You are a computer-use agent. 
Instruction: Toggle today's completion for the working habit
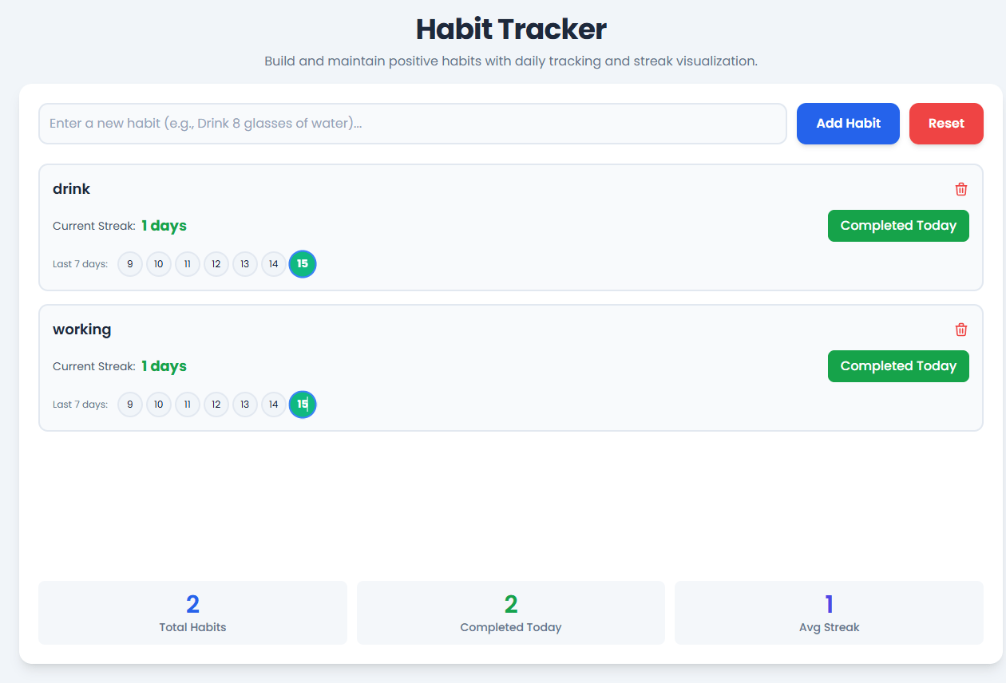898,366
